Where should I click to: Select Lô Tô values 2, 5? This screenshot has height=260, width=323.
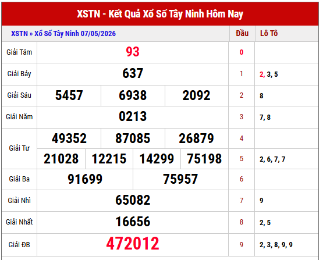point(265,223)
